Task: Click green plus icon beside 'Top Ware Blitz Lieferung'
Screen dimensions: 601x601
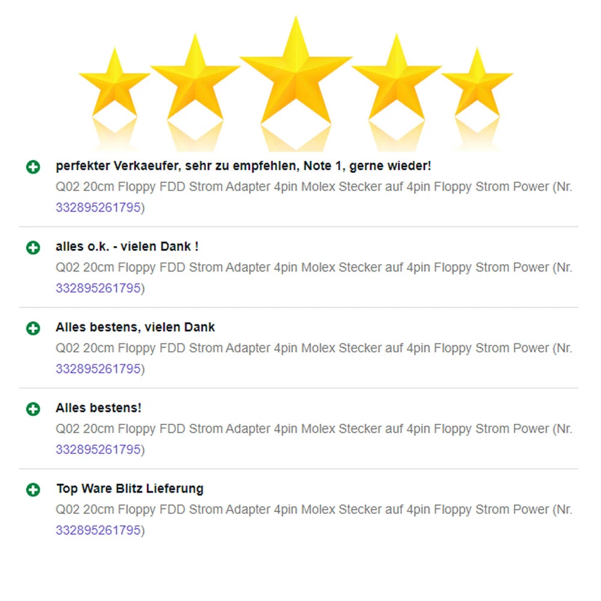Action: coord(33,490)
